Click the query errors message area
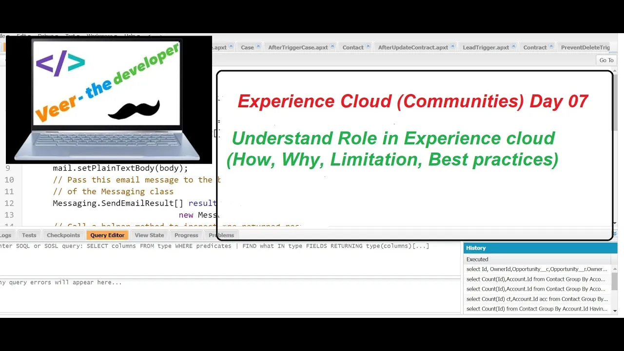624x351 pixels. coord(230,295)
